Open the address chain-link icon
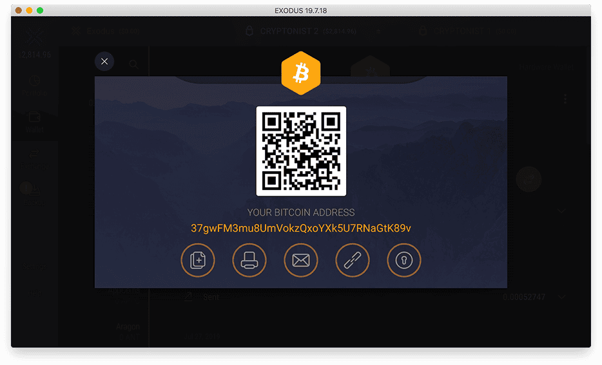Viewport: 602px width, 365px height. (353, 260)
